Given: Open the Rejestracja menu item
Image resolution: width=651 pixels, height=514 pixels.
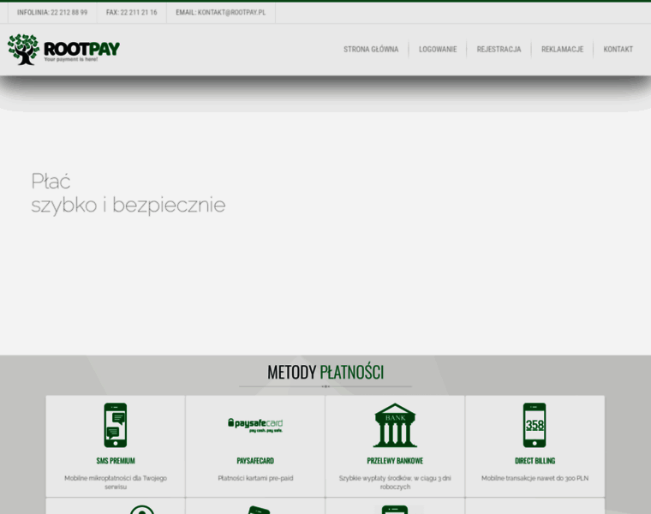Looking at the screenshot, I should 499,50.
